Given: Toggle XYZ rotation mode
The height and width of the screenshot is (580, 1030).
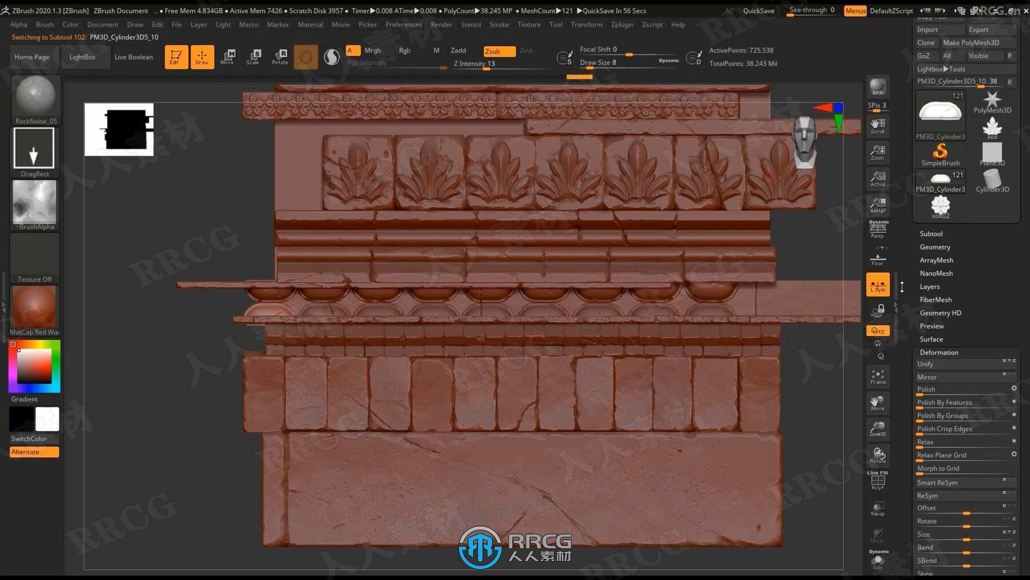Looking at the screenshot, I should tap(878, 331).
